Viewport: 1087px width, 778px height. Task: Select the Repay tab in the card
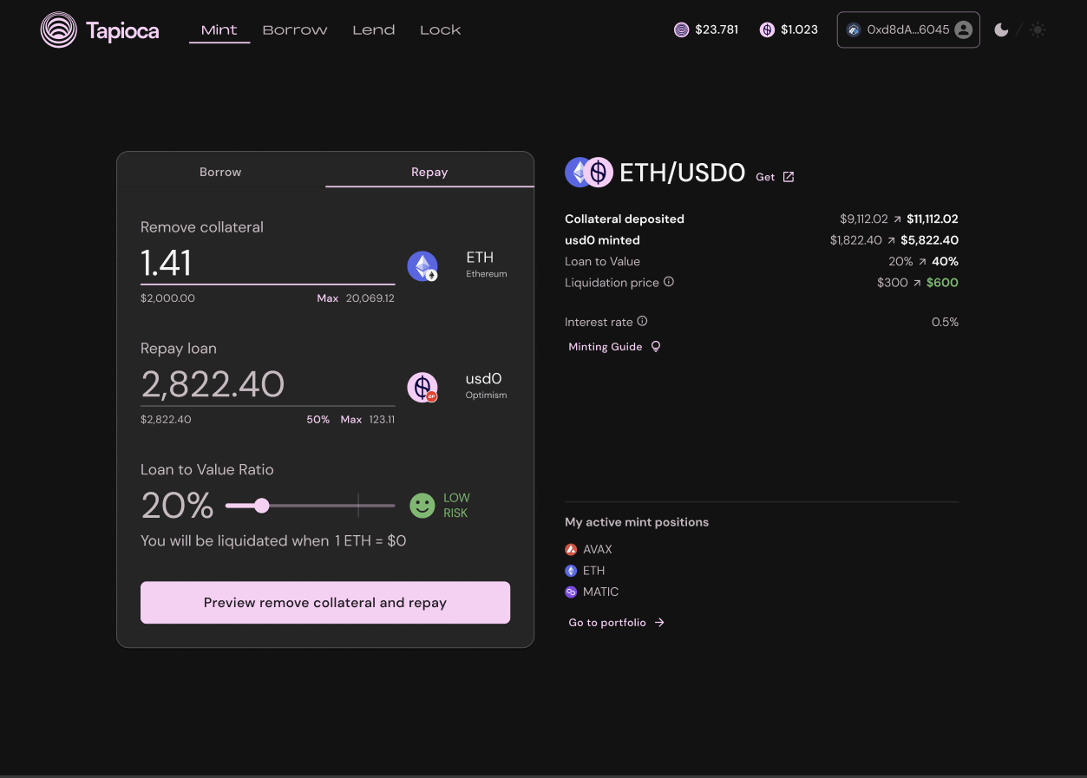tap(429, 172)
